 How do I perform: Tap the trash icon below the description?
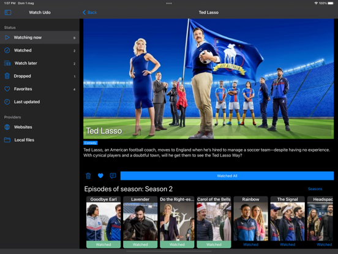[88, 176]
